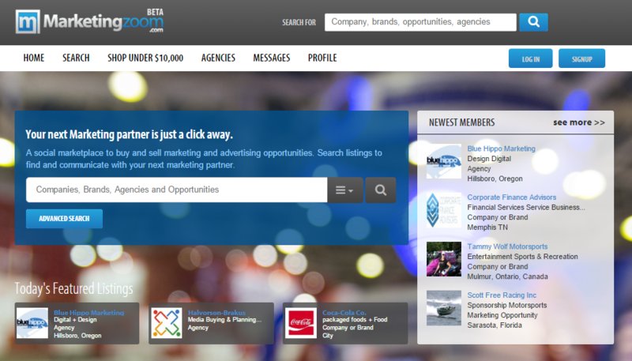Click the 'Media Buying & Planning...' text
Image resolution: width=632 pixels, height=361 pixels.
[x=224, y=320]
